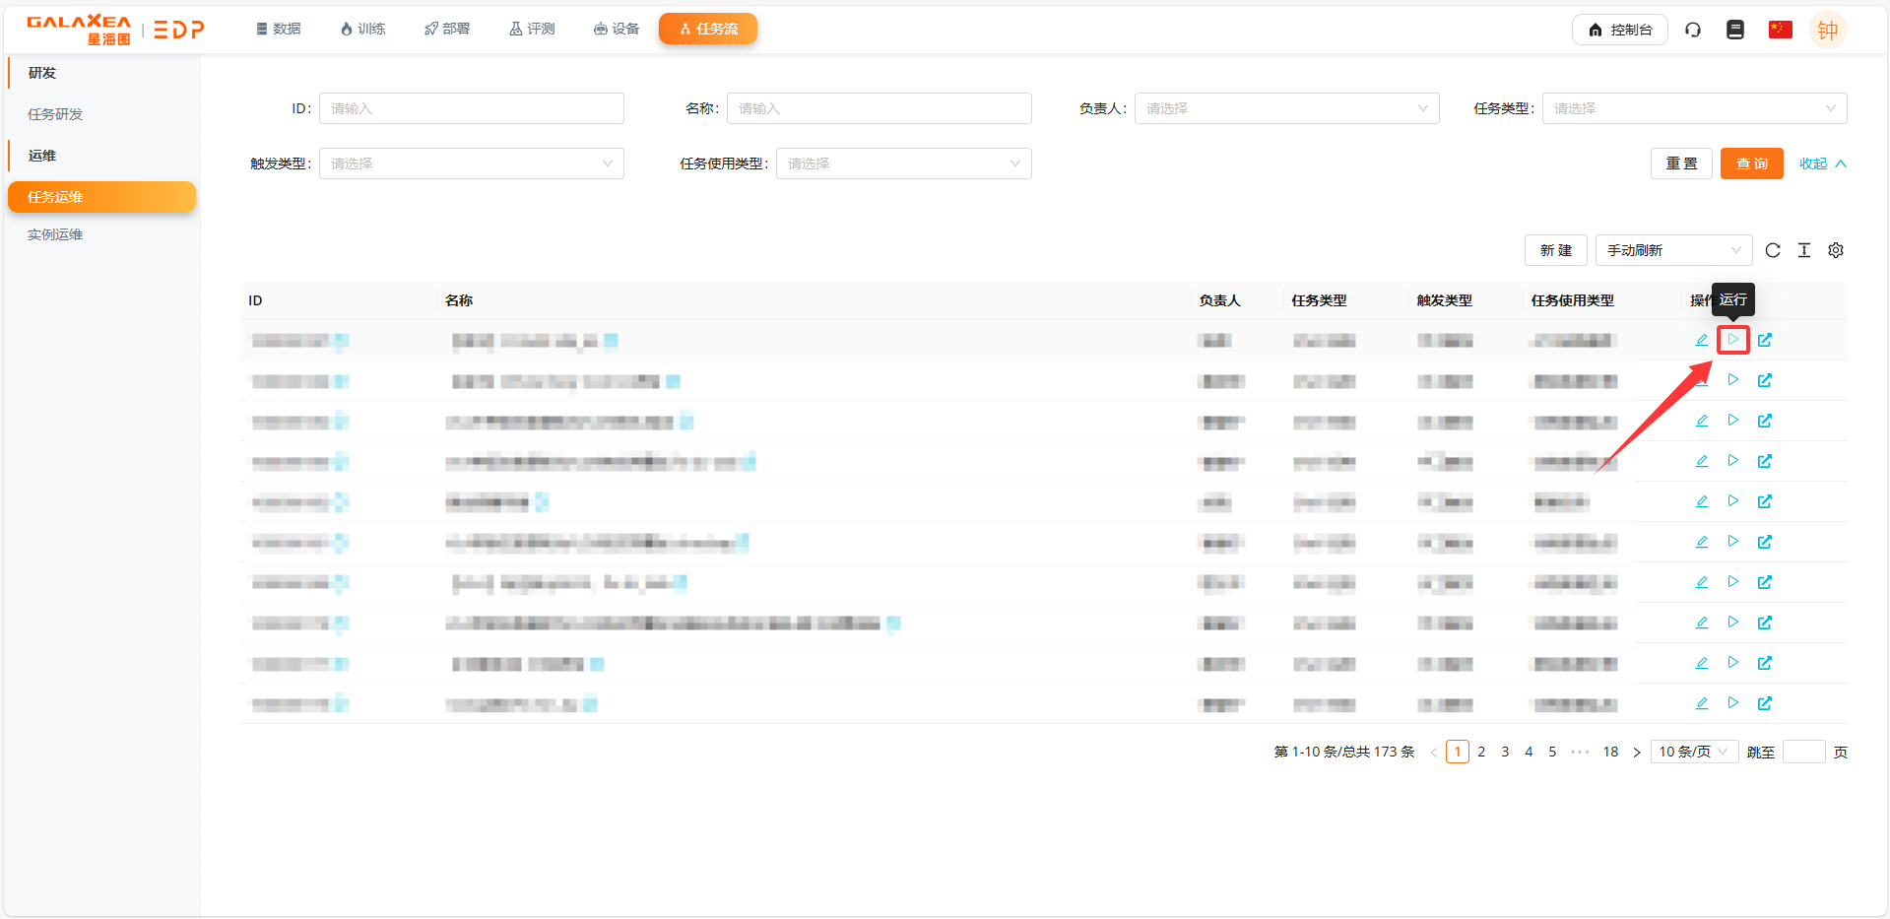Open the 手动刷新 refresh mode dropdown
Screen dimensions: 1890x919
click(1672, 250)
